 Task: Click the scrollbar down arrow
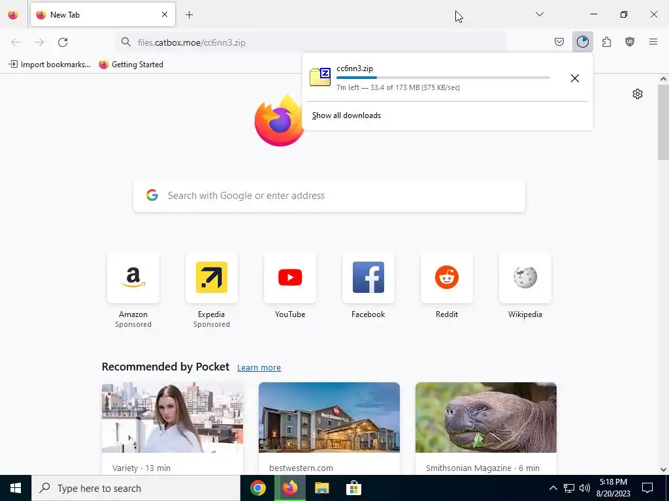pos(663,470)
